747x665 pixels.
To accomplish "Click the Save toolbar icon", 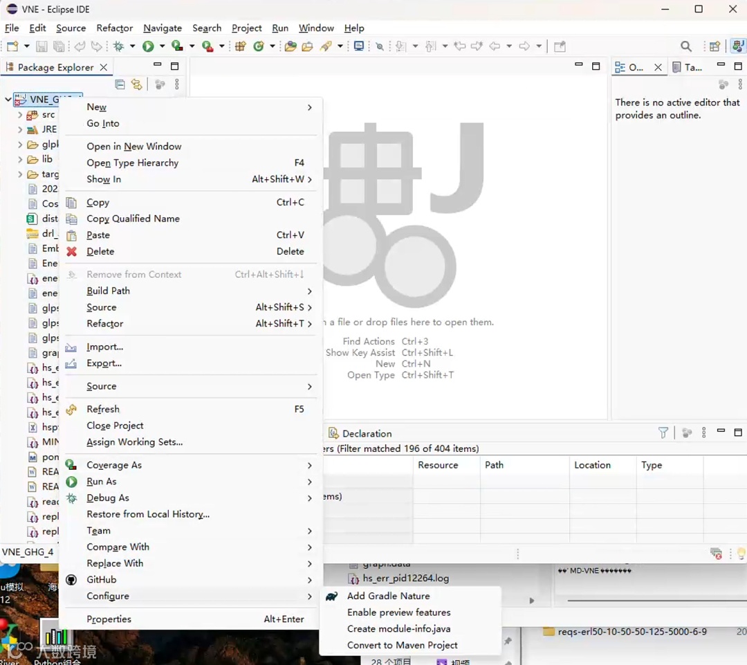I will 41,46.
